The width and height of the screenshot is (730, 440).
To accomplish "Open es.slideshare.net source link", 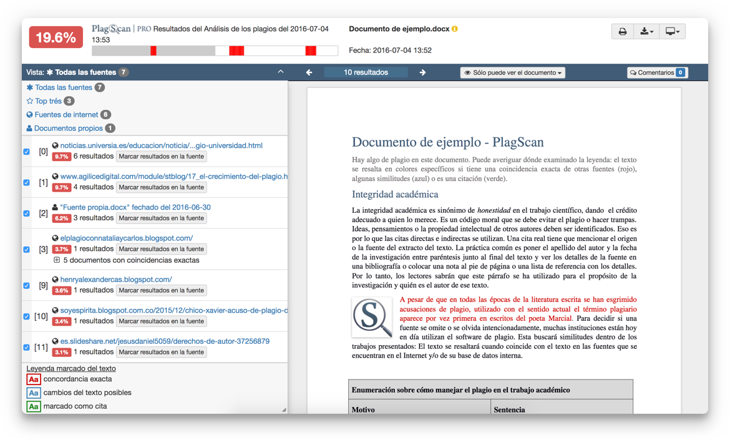I will pyautogui.click(x=165, y=341).
